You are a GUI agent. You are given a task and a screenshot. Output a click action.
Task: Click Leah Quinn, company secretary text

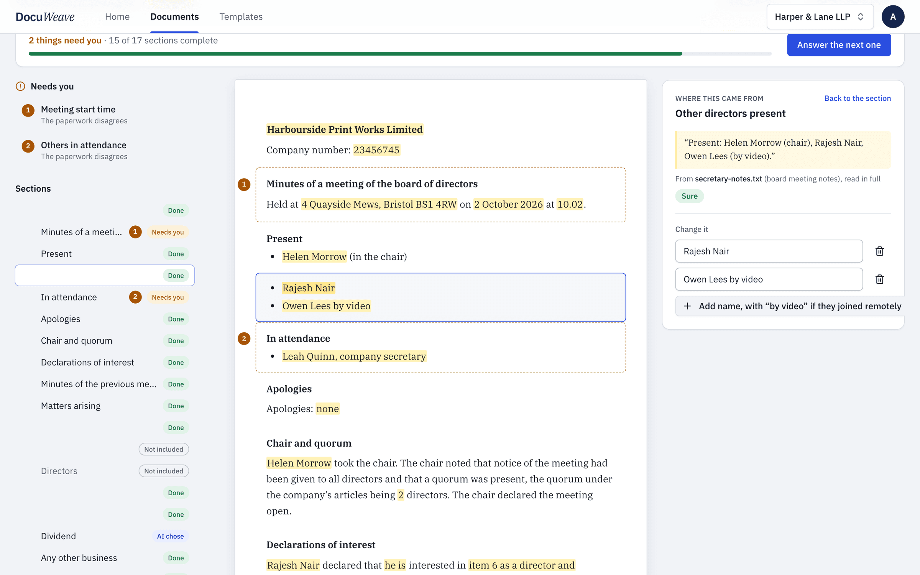coord(354,356)
